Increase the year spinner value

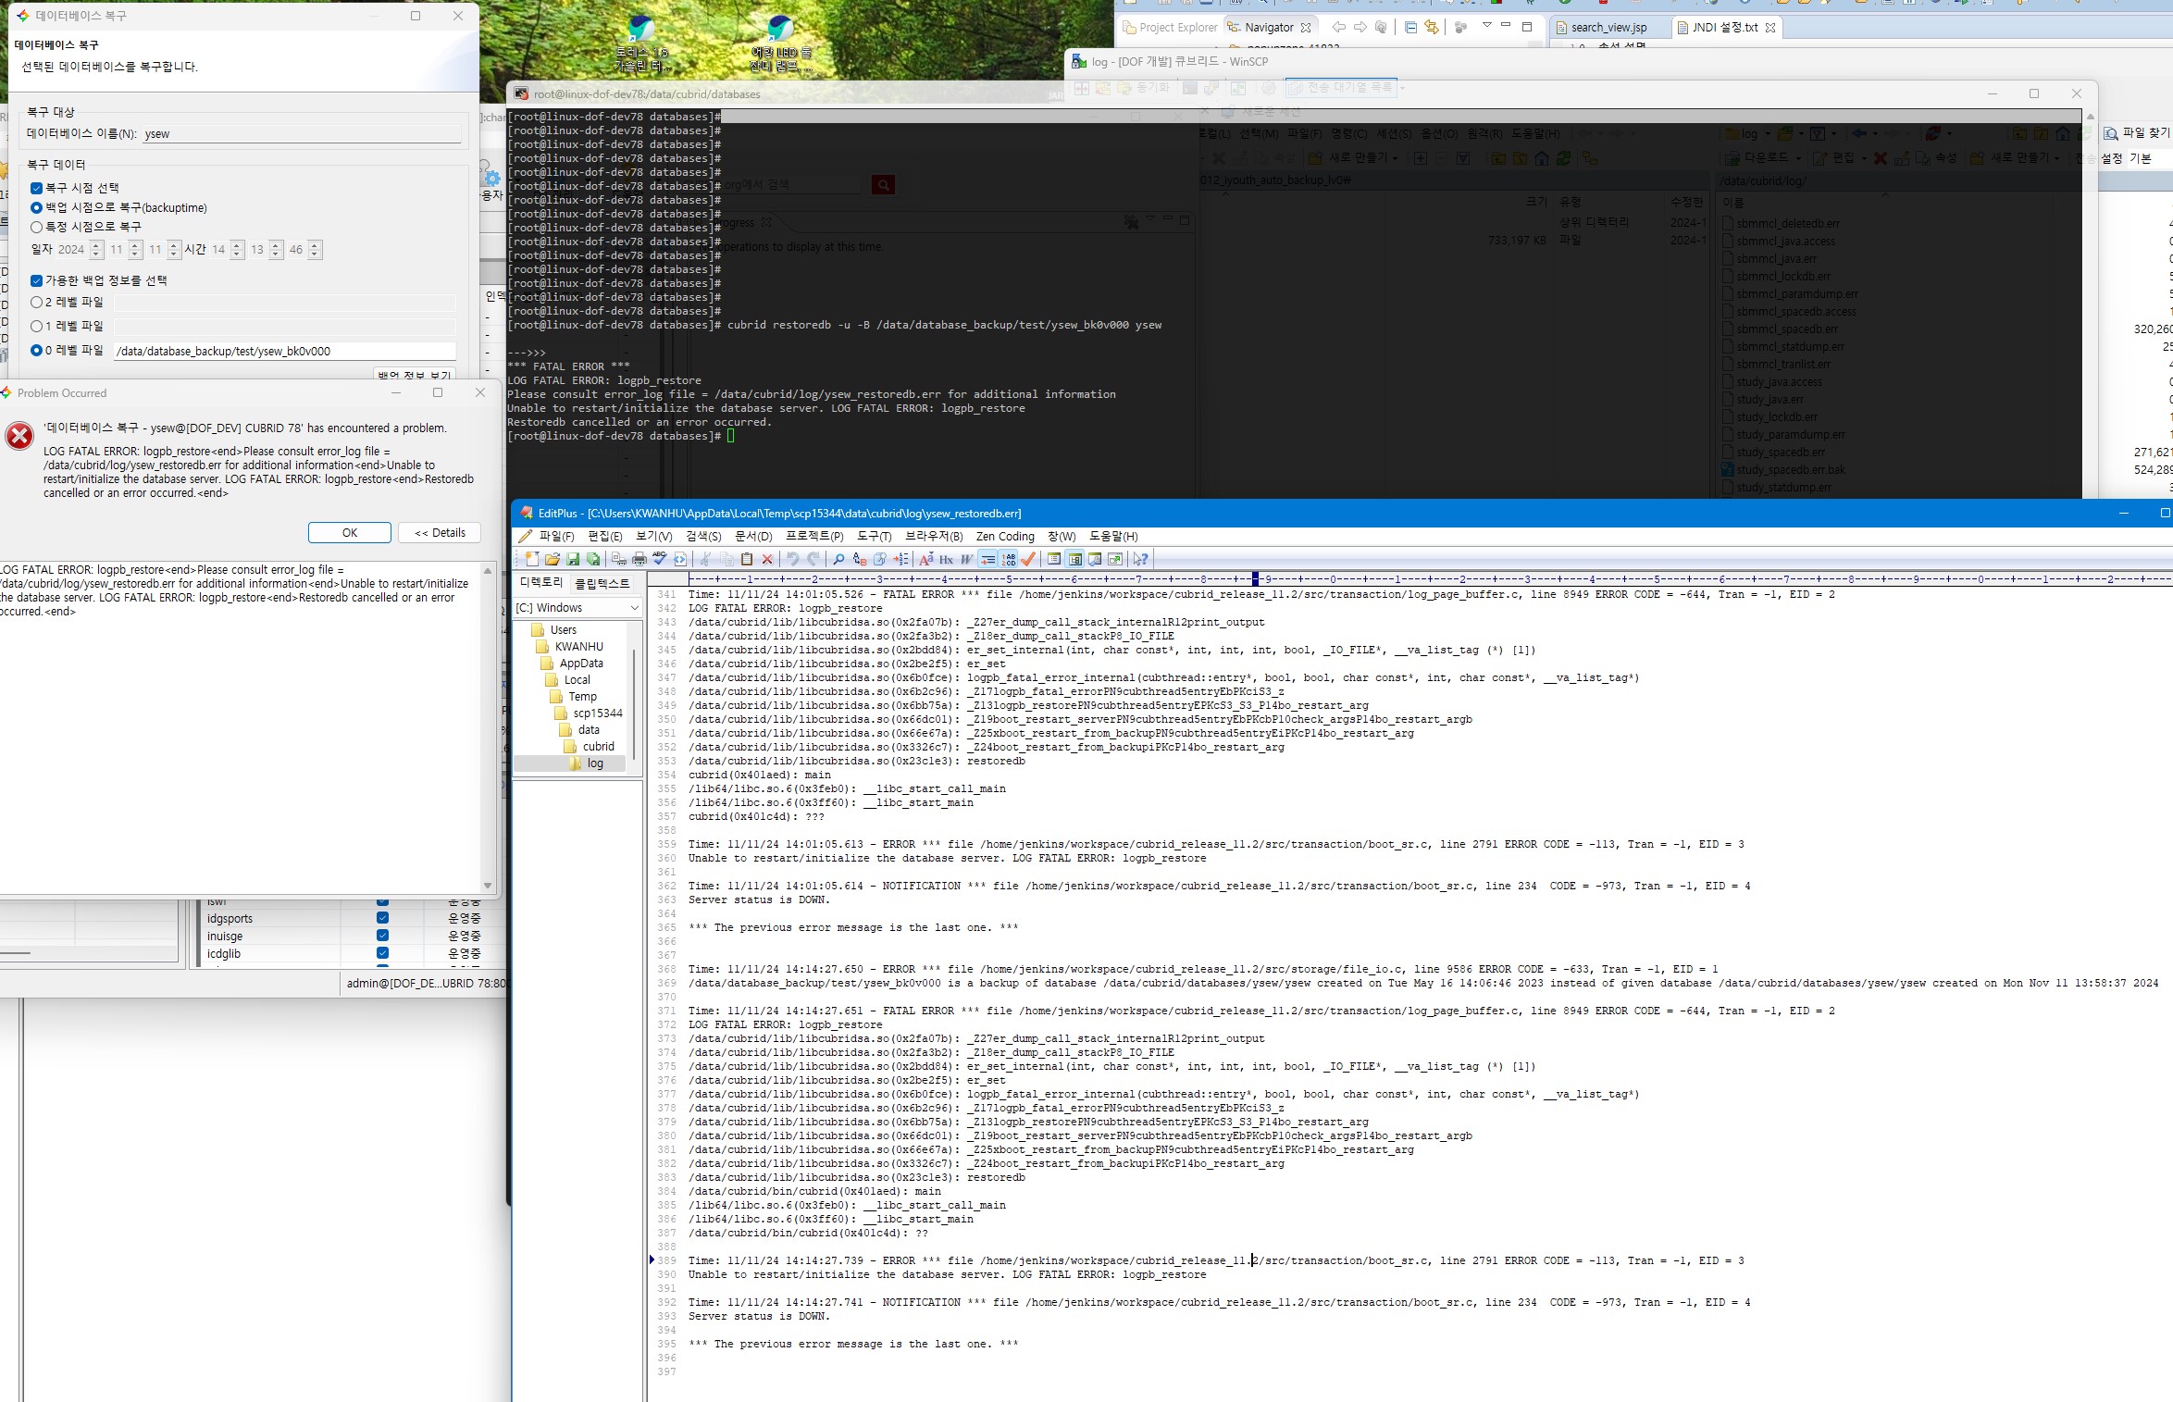coord(96,245)
